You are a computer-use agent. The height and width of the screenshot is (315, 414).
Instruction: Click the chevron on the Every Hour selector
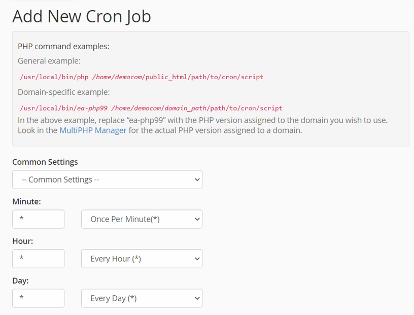pos(196,259)
